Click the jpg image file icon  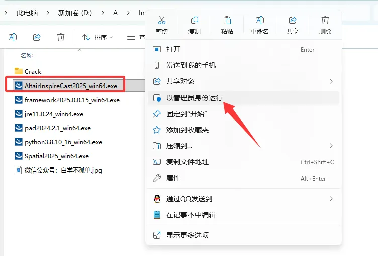tap(18, 170)
